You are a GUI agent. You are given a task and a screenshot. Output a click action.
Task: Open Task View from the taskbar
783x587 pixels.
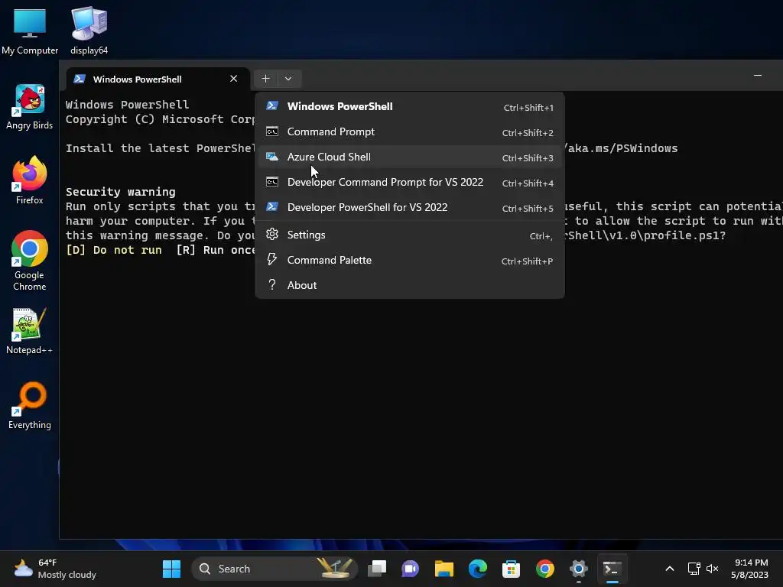pyautogui.click(x=377, y=569)
